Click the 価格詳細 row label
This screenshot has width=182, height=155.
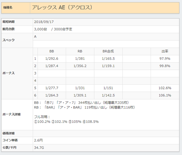(x=8, y=133)
